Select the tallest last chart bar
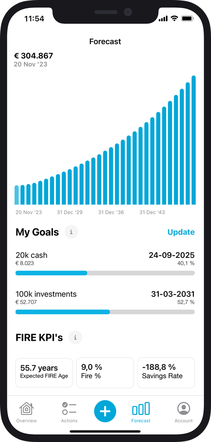 point(193,140)
